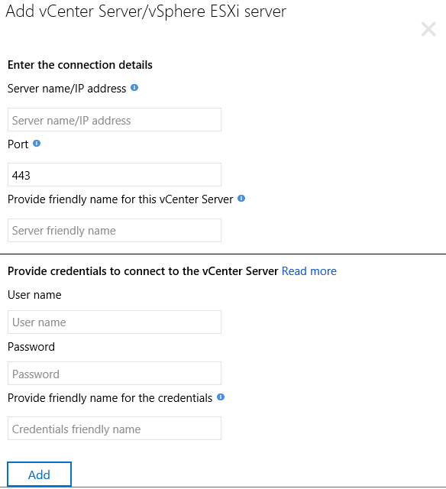Click info icon beside Server name/IP address label
Screen dimensions: 446x489
[x=134, y=88]
